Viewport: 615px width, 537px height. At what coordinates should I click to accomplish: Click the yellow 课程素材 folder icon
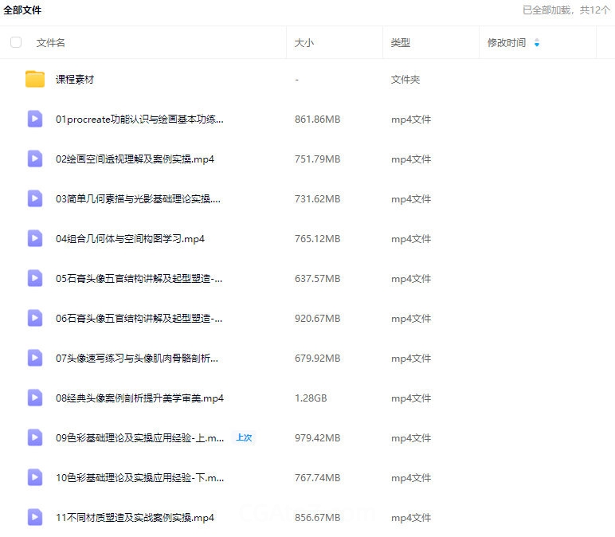pyautogui.click(x=34, y=80)
